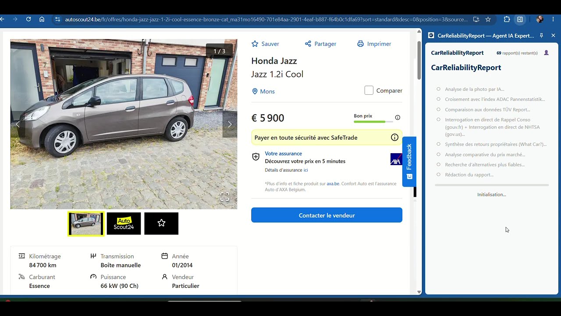Click the 'Initialisation...' status text
This screenshot has height=316, width=561.
click(x=492, y=194)
